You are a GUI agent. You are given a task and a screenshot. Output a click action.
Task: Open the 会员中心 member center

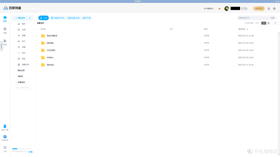pyautogui.click(x=258, y=9)
